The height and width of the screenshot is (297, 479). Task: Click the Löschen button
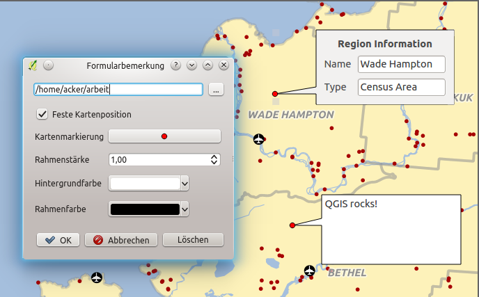(x=193, y=239)
